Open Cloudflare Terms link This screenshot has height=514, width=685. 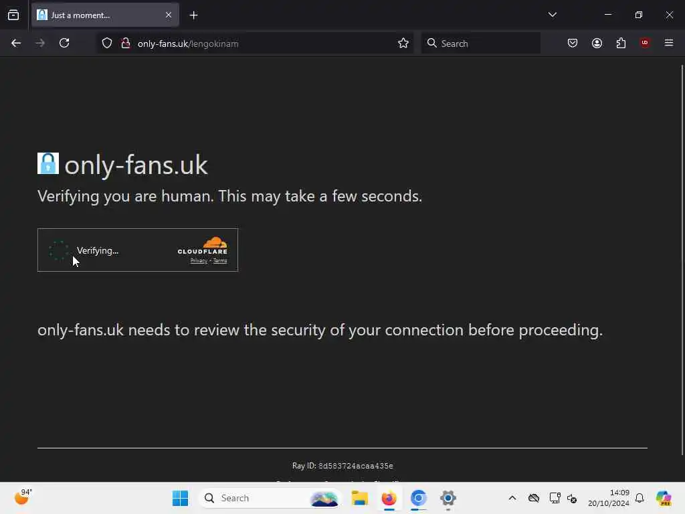click(220, 261)
